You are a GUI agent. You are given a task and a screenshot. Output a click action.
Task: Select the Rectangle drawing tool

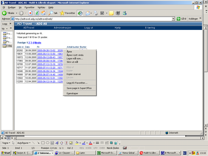[x=43, y=143]
